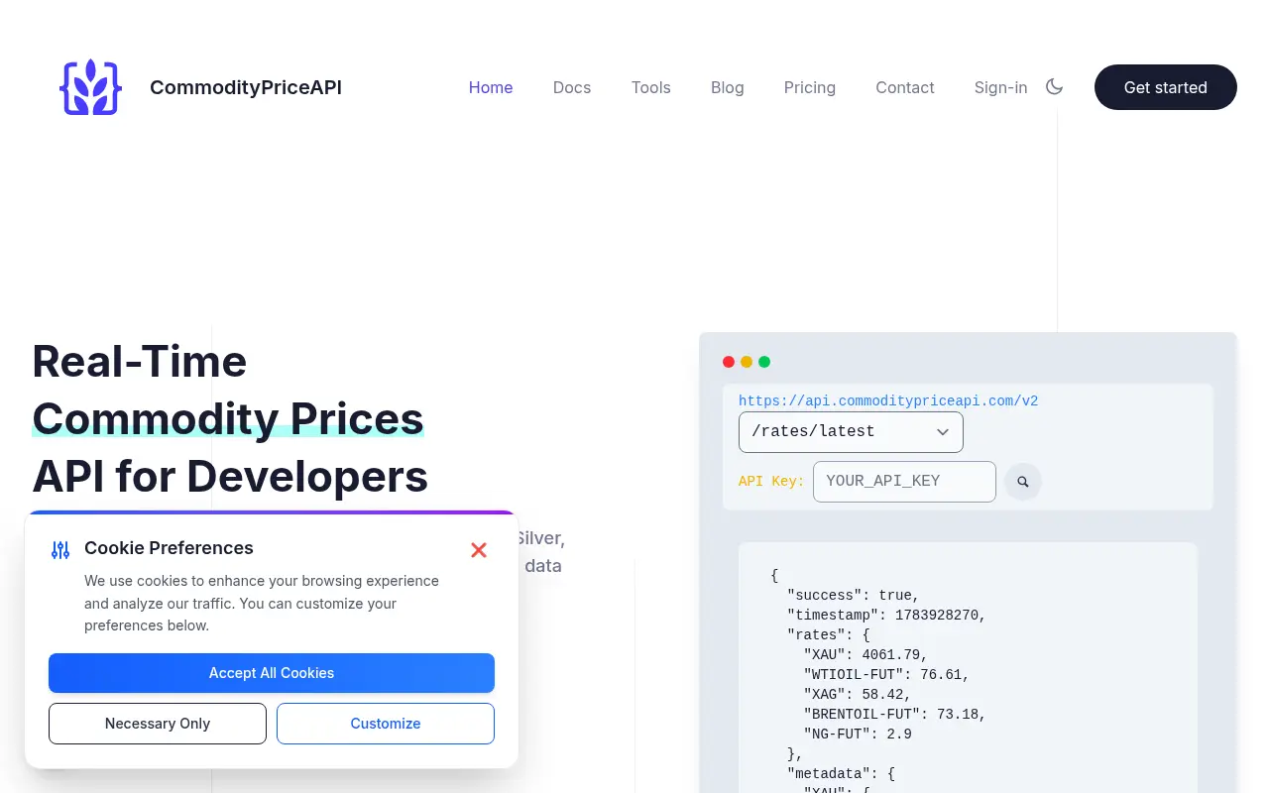The image size is (1269, 793).
Task: Click the "timestamp": 1783928270 line
Action: click(887, 616)
